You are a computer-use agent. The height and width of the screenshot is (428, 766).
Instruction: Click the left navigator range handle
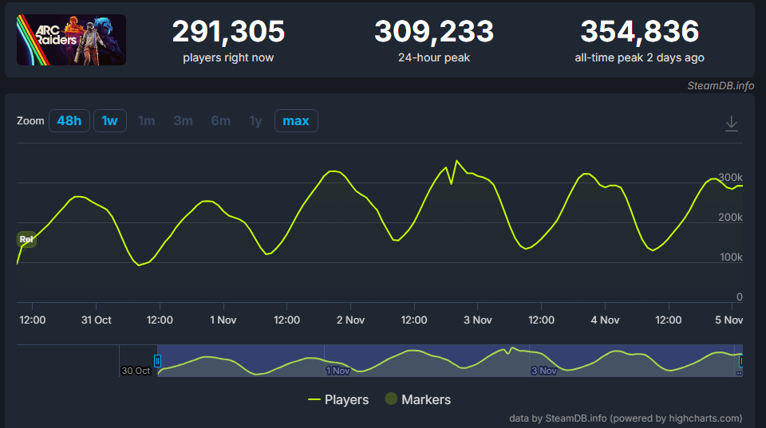click(x=158, y=361)
